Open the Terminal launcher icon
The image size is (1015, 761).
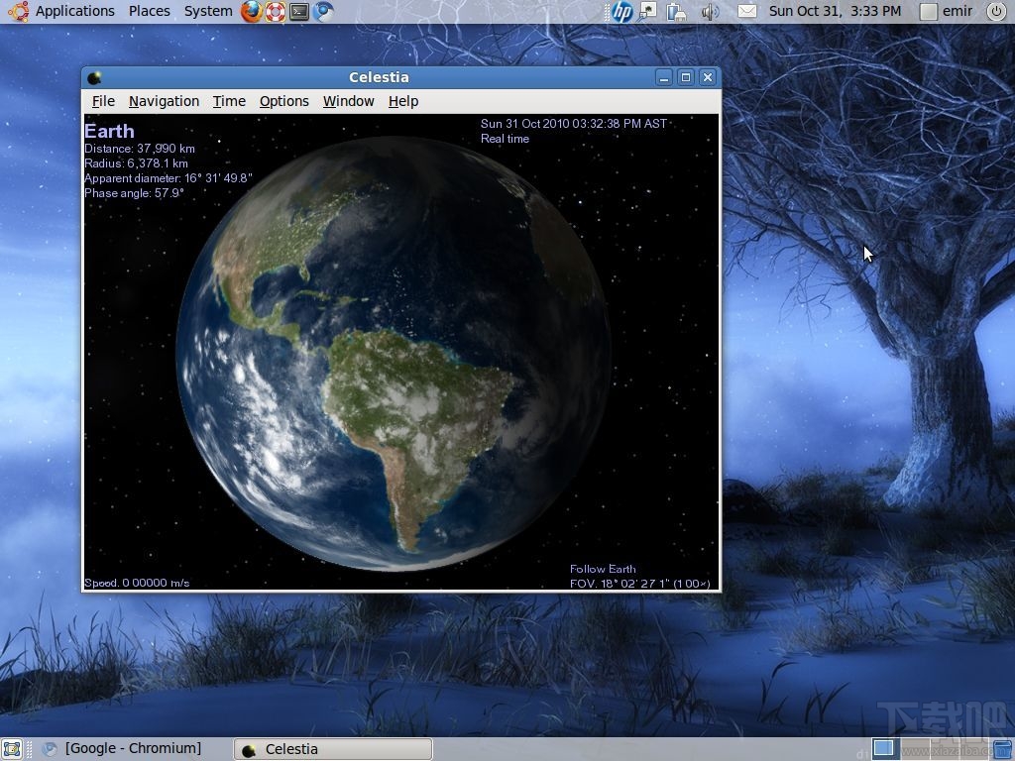pos(299,12)
